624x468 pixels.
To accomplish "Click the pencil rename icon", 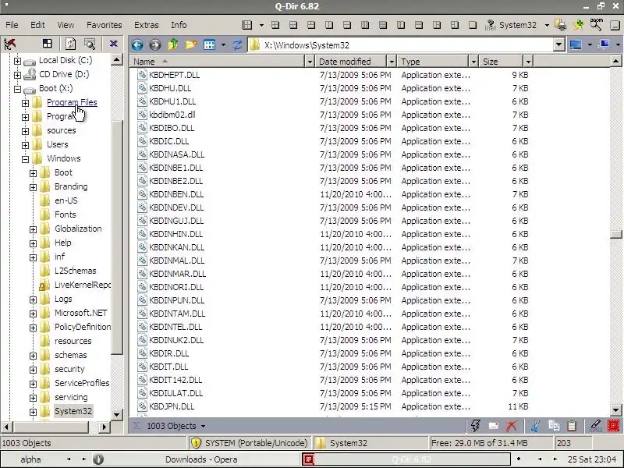I will click(595, 426).
